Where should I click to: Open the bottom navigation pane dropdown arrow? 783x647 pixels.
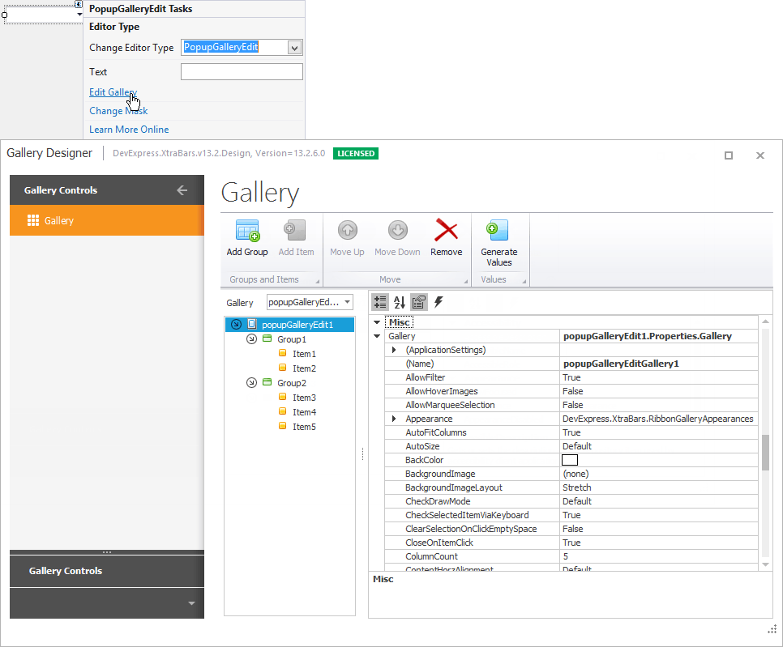(191, 603)
